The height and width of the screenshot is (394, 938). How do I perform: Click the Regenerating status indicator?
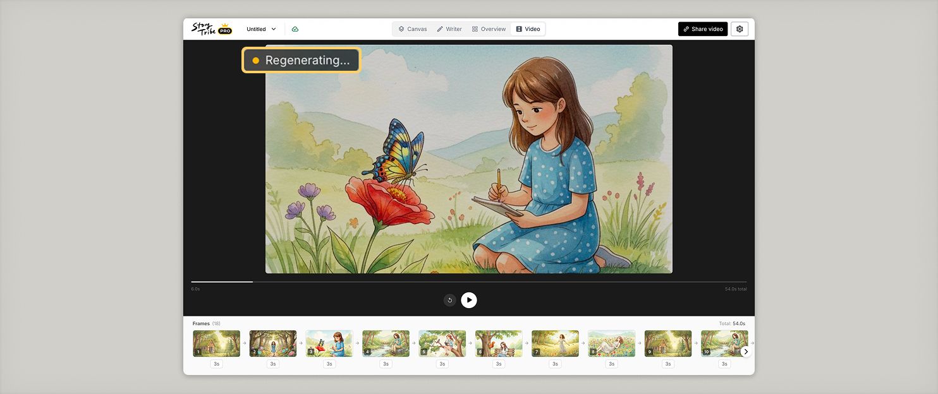pos(301,59)
